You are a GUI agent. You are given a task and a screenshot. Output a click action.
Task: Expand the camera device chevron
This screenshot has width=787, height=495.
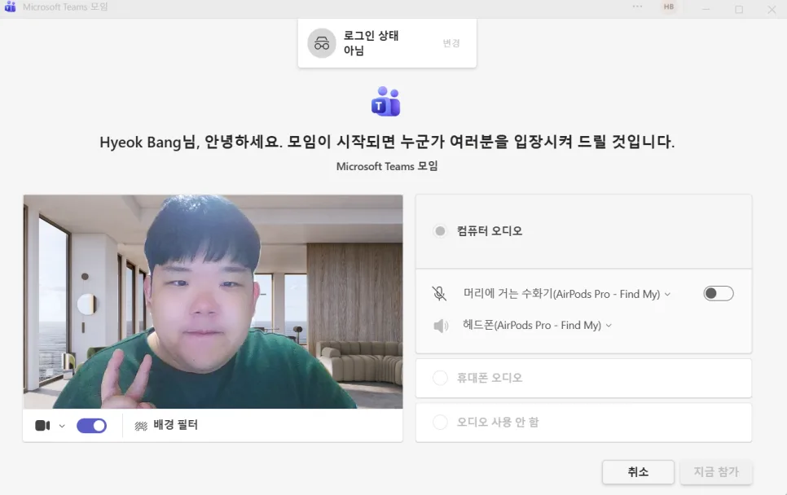62,426
